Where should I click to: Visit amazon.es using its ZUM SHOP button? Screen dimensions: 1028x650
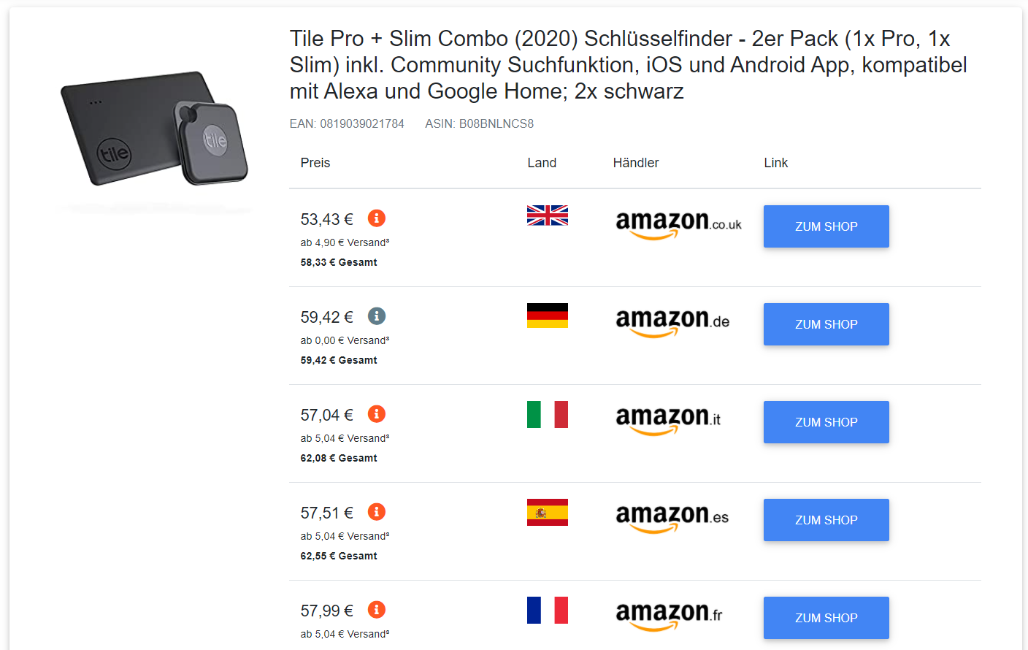click(826, 520)
